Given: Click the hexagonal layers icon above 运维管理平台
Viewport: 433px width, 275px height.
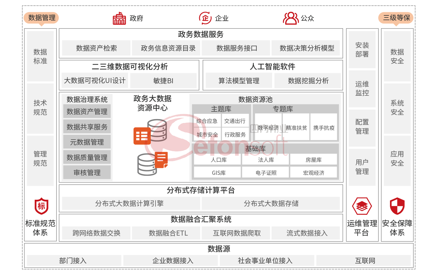Looking at the screenshot, I should click(x=362, y=206).
